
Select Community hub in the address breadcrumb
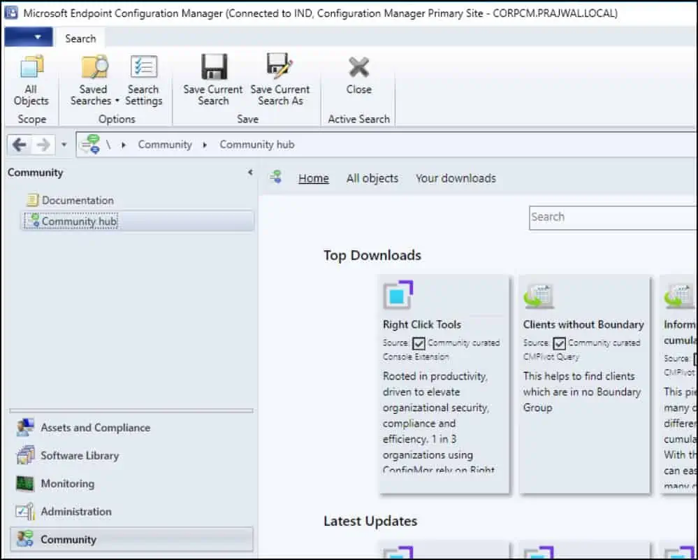click(x=257, y=144)
